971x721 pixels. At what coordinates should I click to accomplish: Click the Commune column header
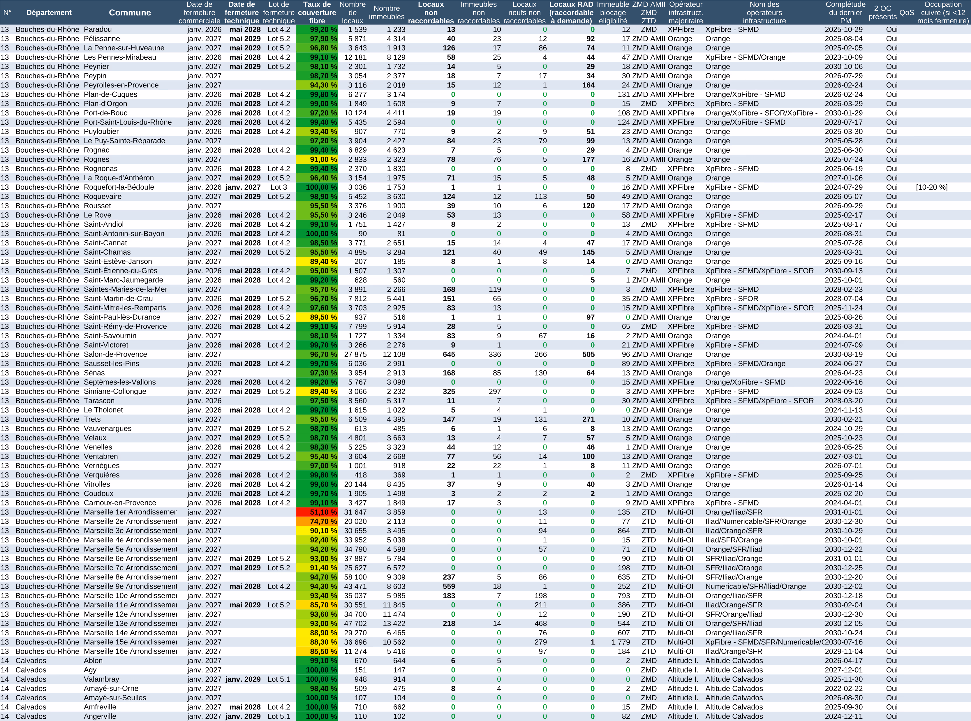[130, 13]
